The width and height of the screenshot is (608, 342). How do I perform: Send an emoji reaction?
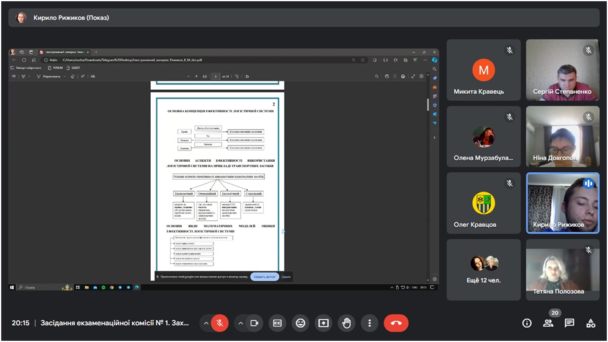pyautogui.click(x=300, y=323)
